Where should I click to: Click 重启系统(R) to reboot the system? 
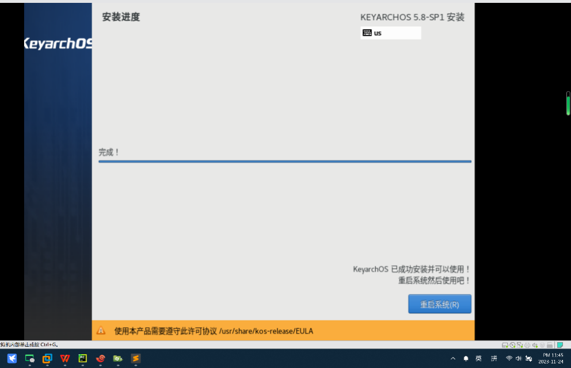440,304
